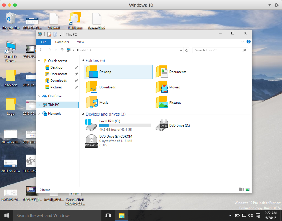Click the File Explorer taskbar icon
Viewport: 282px width, 221px height.
(121, 215)
